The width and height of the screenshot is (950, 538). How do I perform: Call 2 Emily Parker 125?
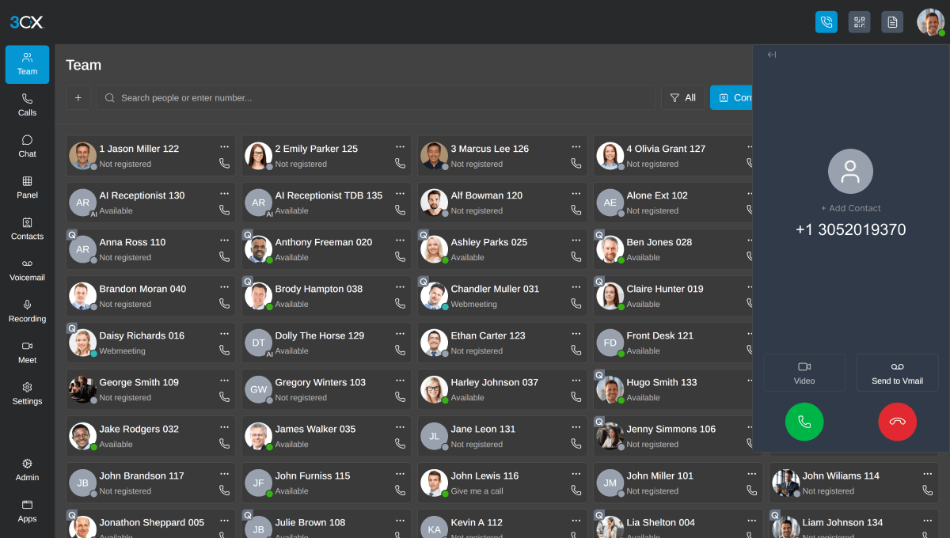[x=400, y=164]
